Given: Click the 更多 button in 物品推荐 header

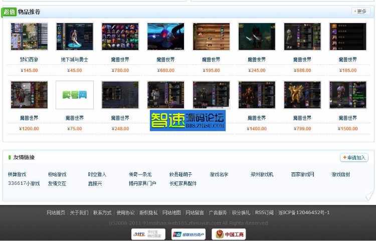Looking at the screenshot, I should (x=360, y=11).
